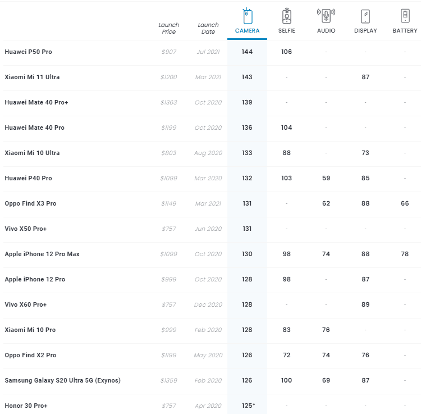Click the Battery category icon

(405, 16)
